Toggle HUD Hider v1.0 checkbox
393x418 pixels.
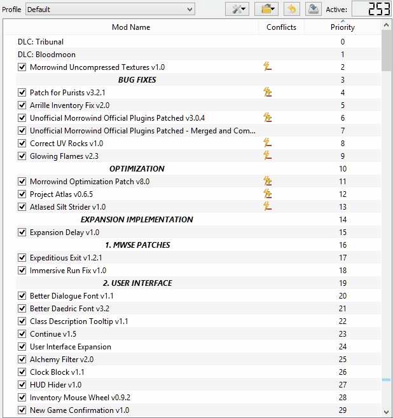[22, 385]
